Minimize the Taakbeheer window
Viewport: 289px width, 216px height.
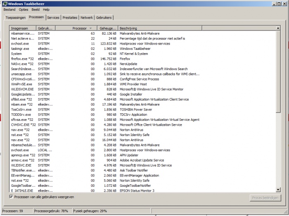tap(274, 4)
